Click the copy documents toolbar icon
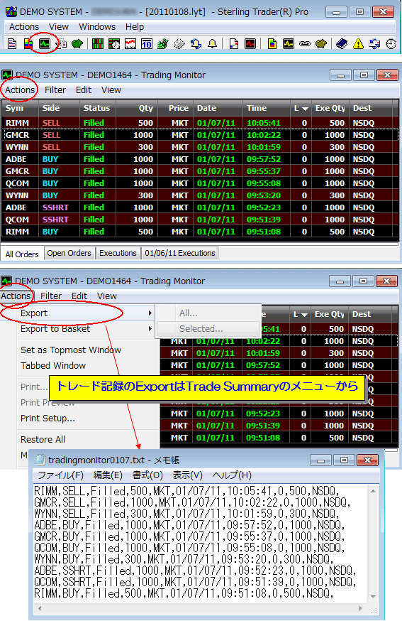The width and height of the screenshot is (402, 621). coord(61,43)
